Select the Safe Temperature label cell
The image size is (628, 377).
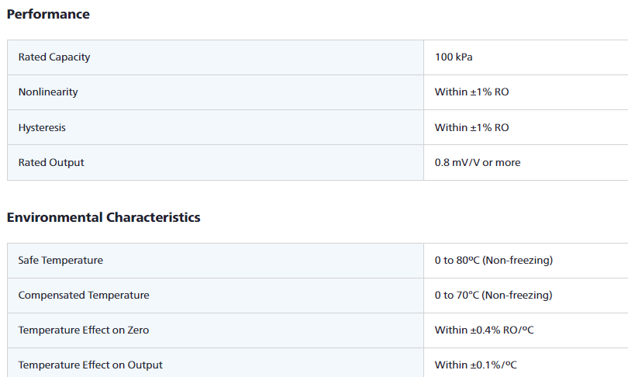click(60, 260)
